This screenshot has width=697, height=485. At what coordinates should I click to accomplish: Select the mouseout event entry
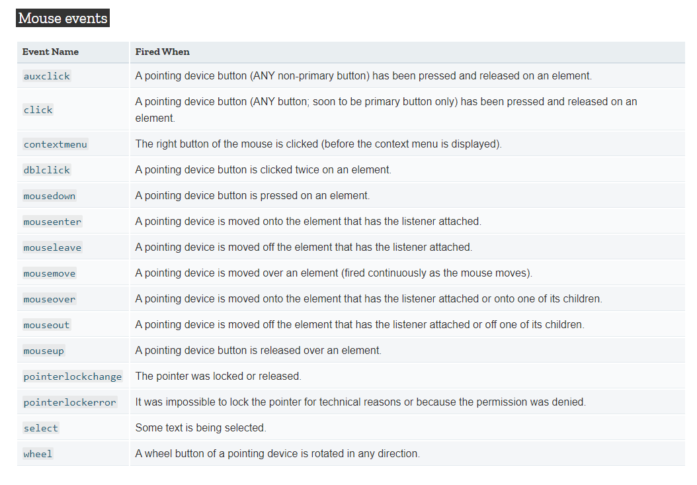click(x=47, y=325)
